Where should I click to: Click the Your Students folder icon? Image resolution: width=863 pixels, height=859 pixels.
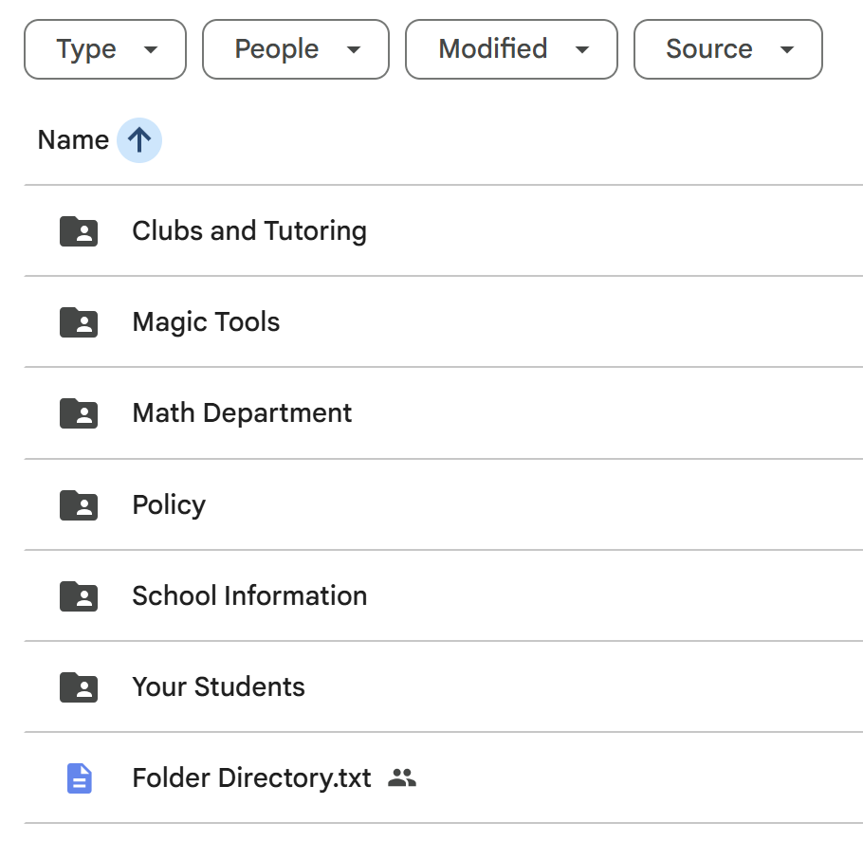(x=79, y=687)
